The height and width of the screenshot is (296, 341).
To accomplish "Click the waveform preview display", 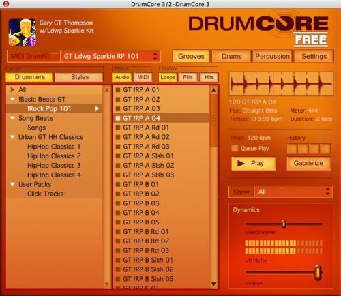I will click(281, 84).
